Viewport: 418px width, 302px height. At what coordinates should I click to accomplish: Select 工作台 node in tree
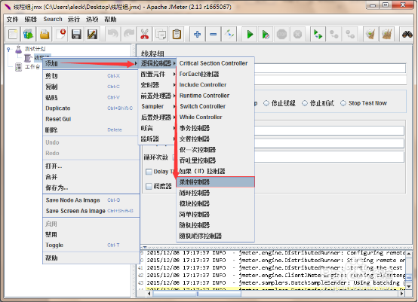point(32,67)
